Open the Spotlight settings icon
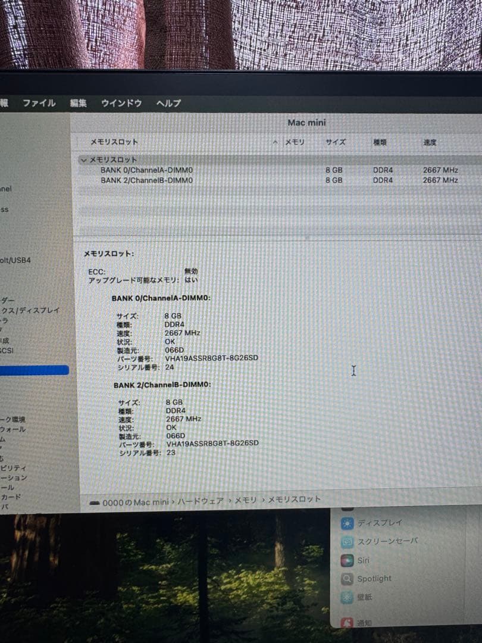This screenshot has height=643, width=482. coord(348,578)
